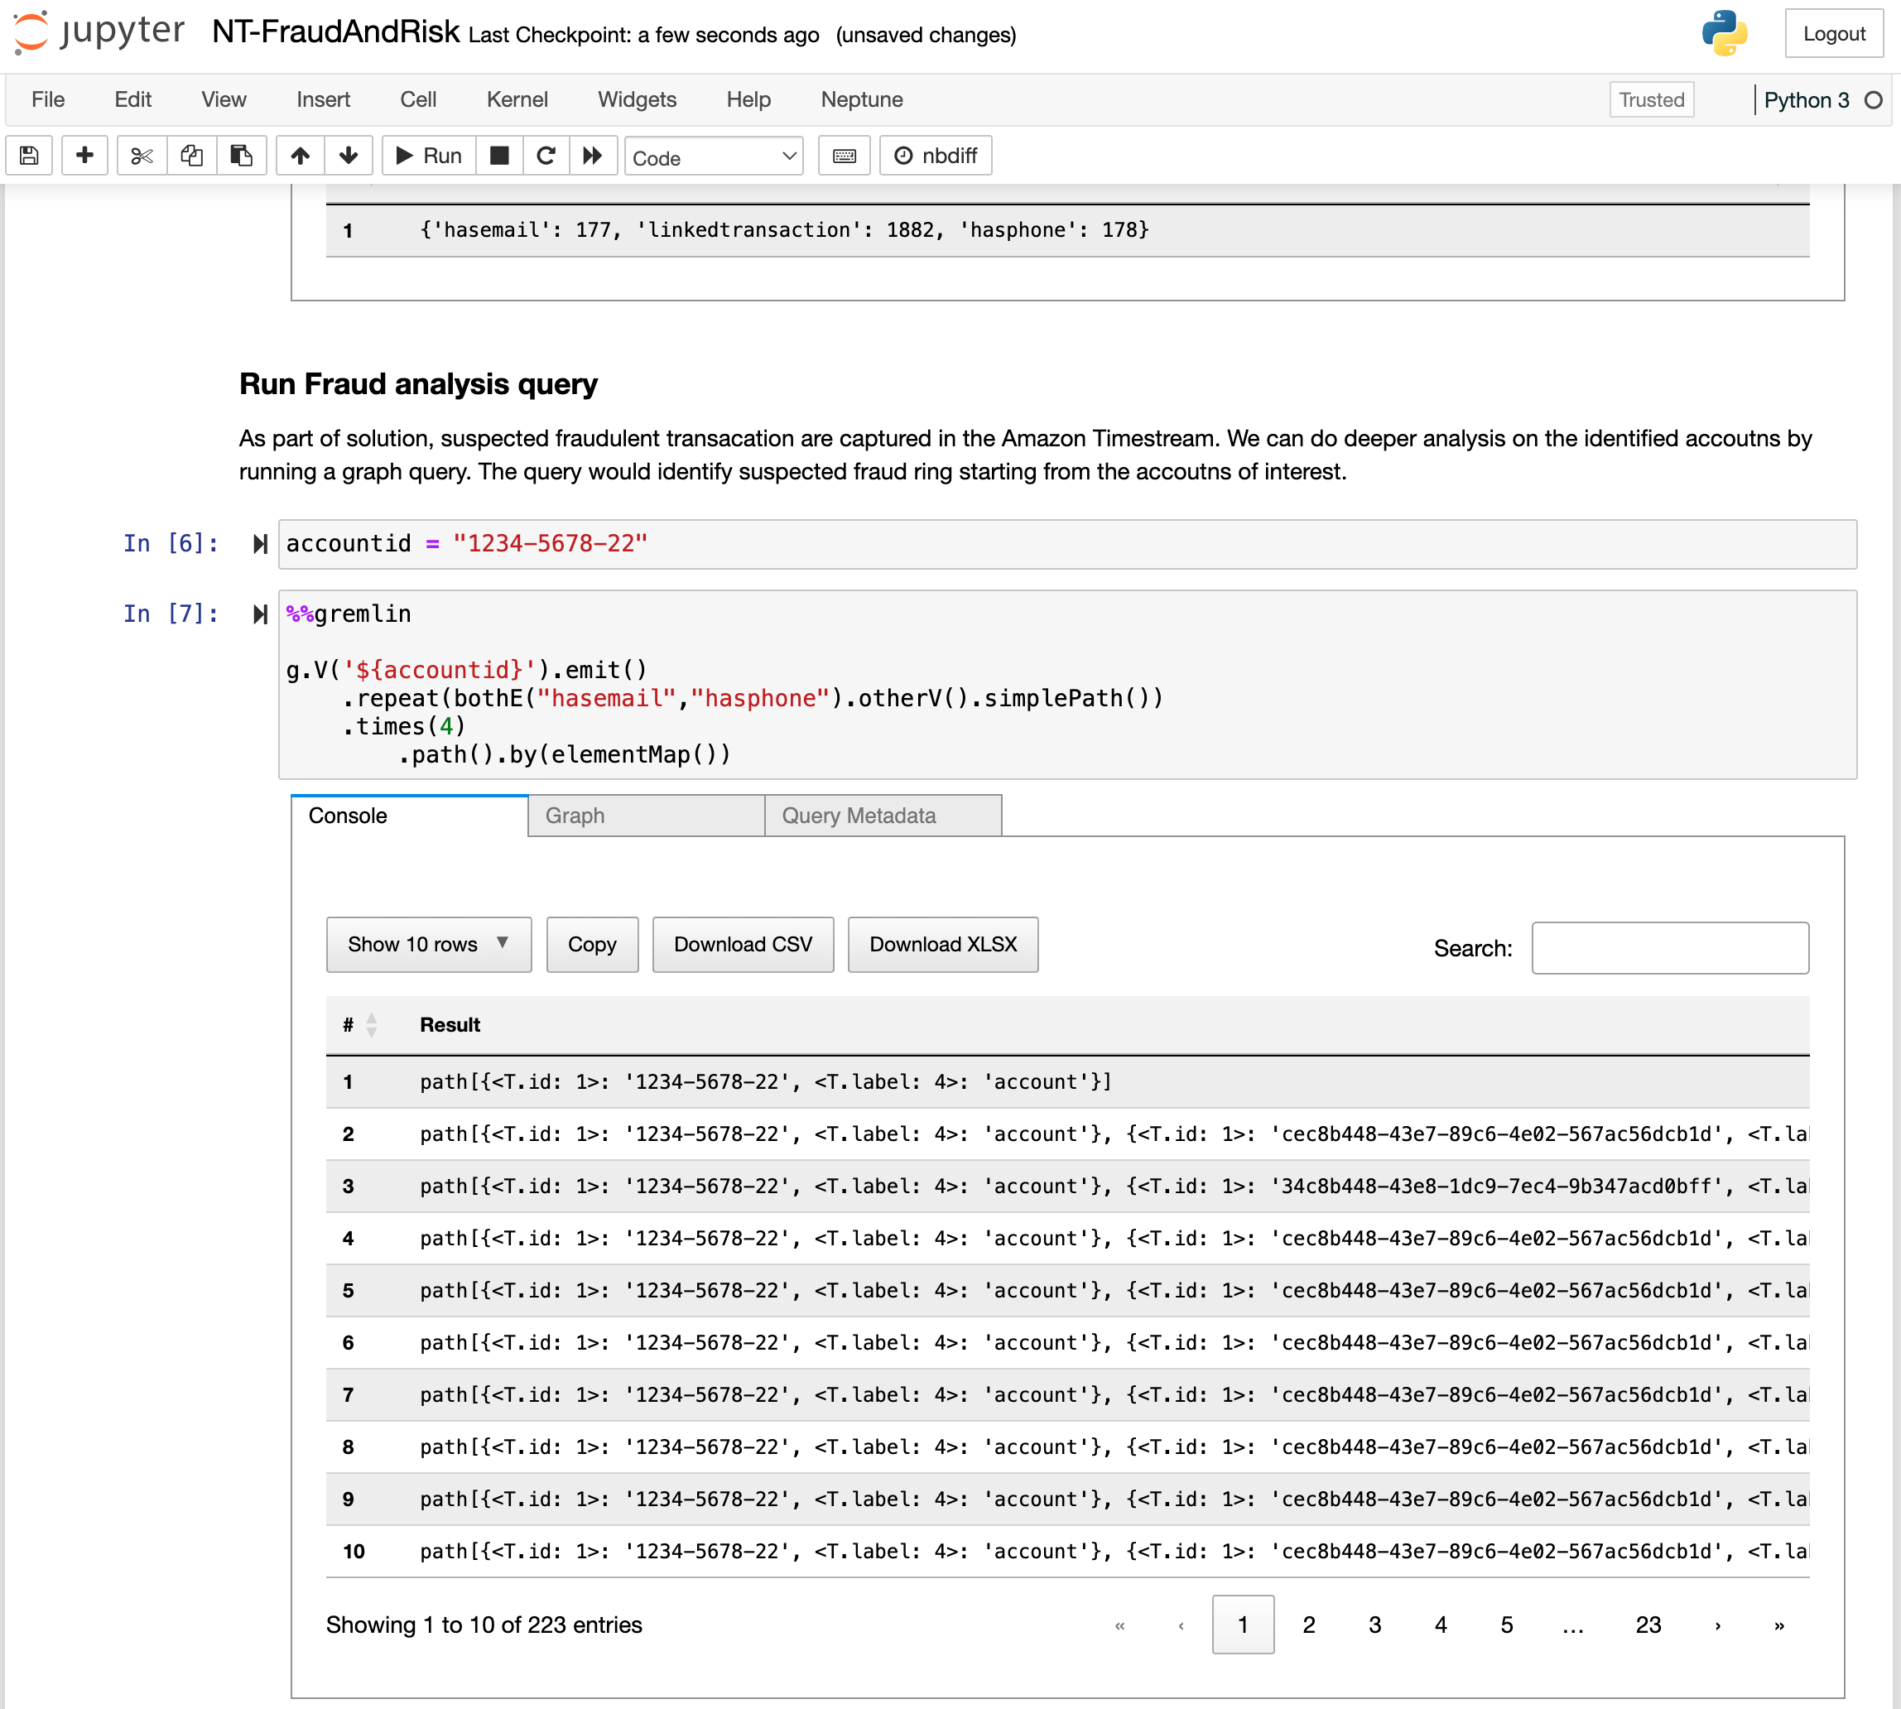Run cell In [7] side icon
Image resolution: width=1901 pixels, height=1709 pixels.
coord(260,614)
